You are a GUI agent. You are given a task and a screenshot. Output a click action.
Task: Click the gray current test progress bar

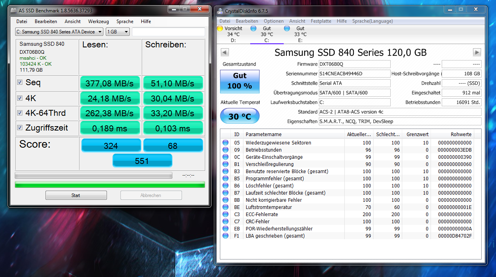93,176
